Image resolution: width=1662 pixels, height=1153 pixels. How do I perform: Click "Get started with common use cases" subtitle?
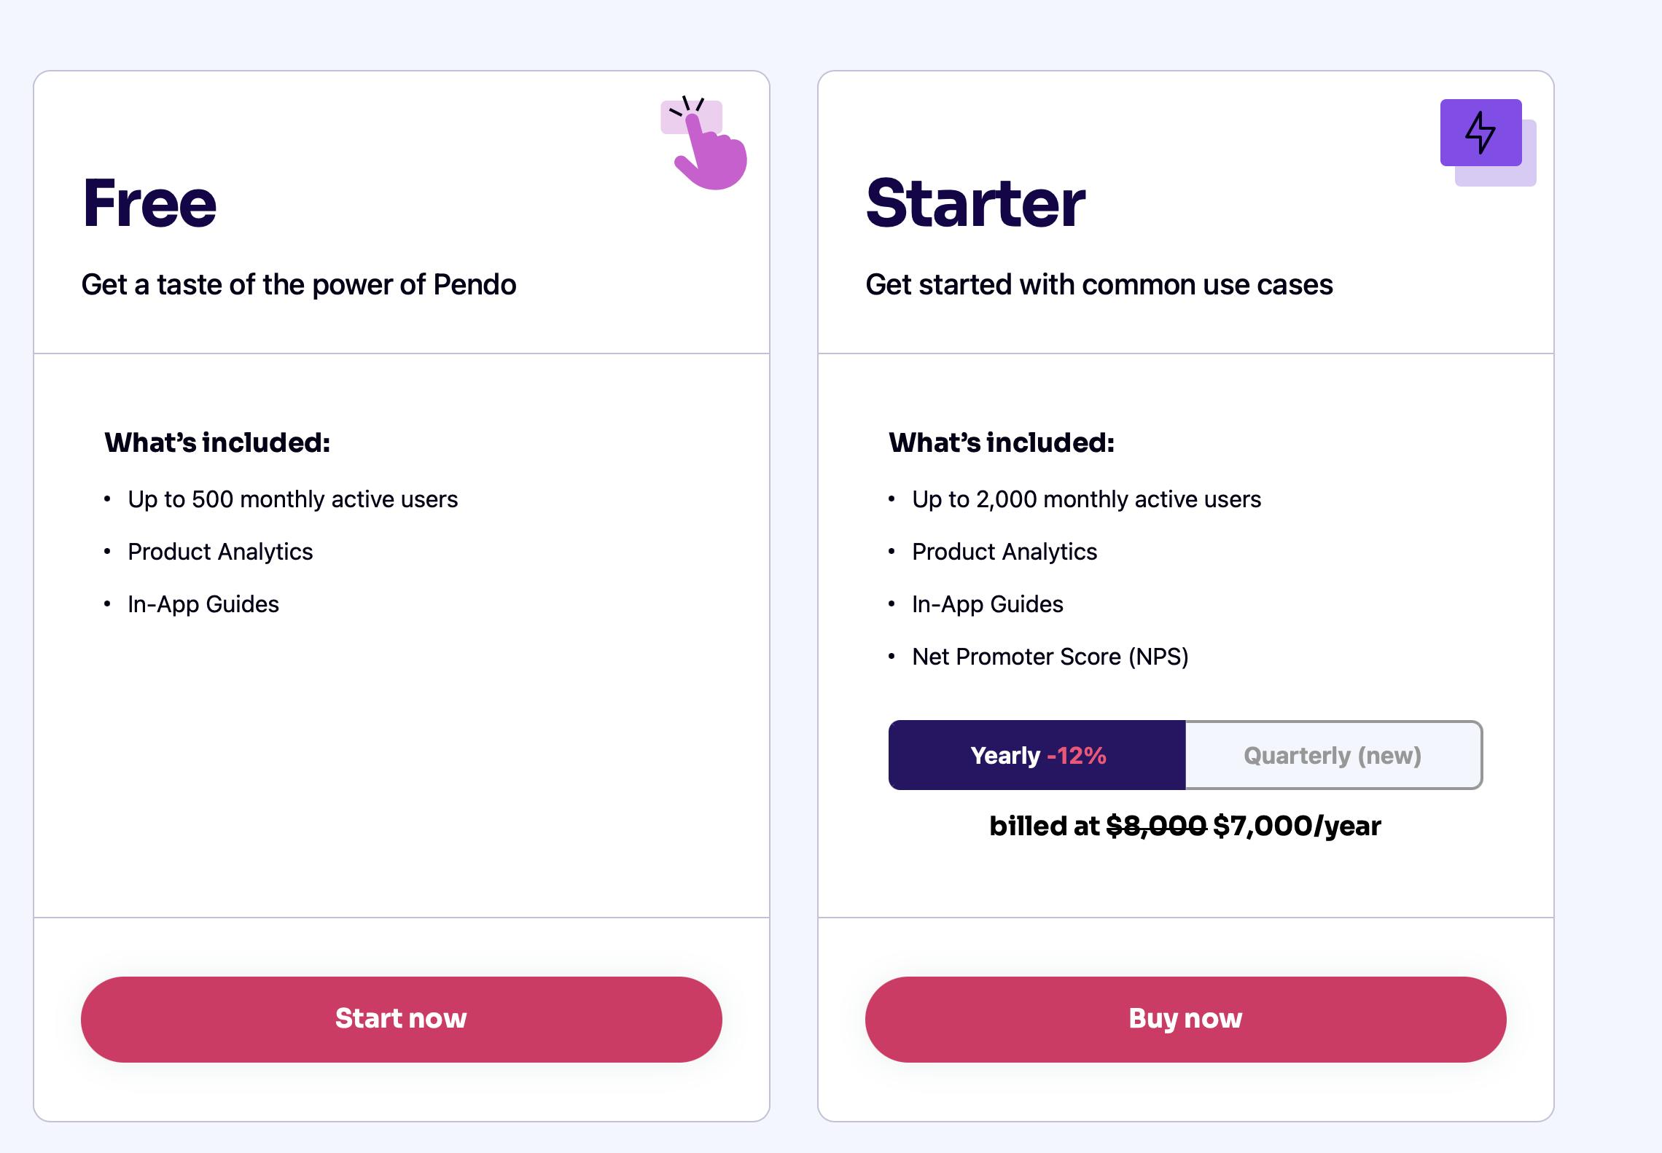click(1099, 285)
